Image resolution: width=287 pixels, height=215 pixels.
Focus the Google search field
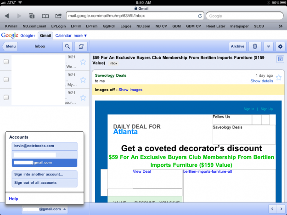tap(245, 16)
